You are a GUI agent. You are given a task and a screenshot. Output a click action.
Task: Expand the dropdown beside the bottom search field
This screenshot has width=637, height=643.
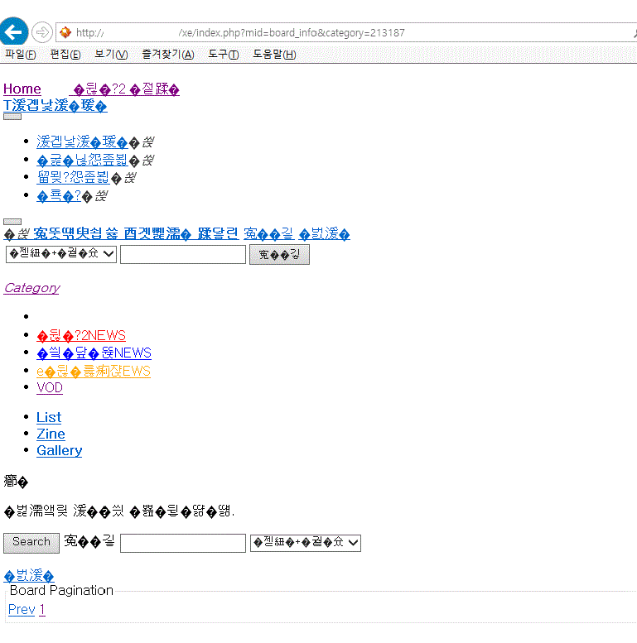tap(306, 543)
